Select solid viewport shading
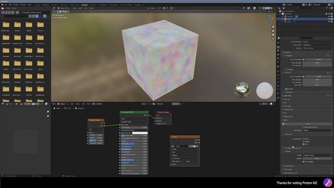The width and height of the screenshot is (334, 188). pos(266,8)
